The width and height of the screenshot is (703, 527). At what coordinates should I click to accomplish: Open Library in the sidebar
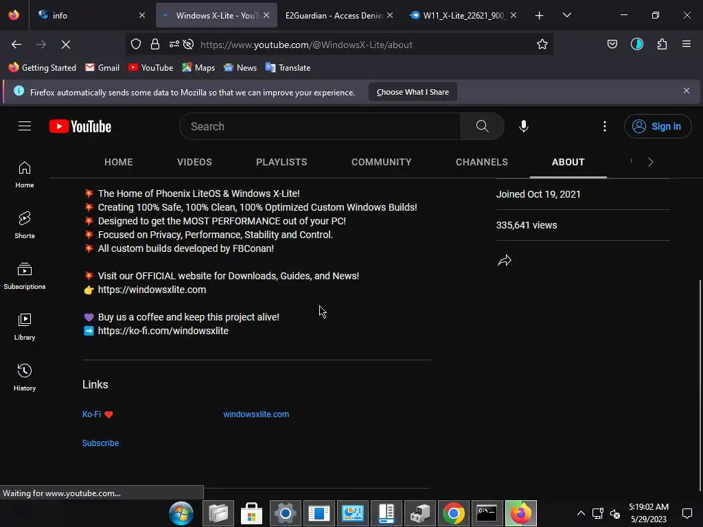coord(25,327)
